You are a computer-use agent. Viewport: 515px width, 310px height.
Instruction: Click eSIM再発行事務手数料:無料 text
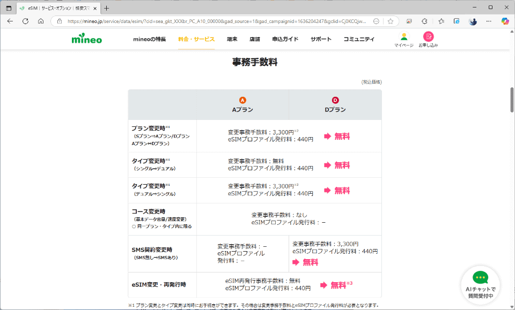point(262,281)
